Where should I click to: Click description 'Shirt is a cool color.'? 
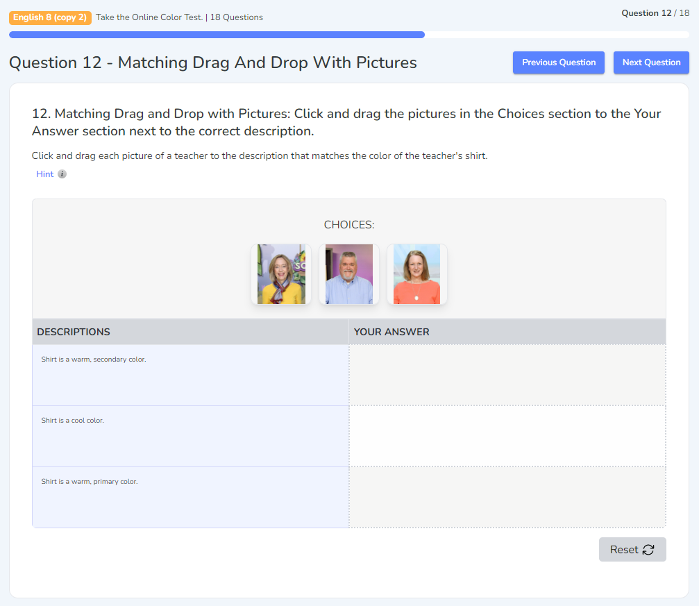click(x=73, y=421)
